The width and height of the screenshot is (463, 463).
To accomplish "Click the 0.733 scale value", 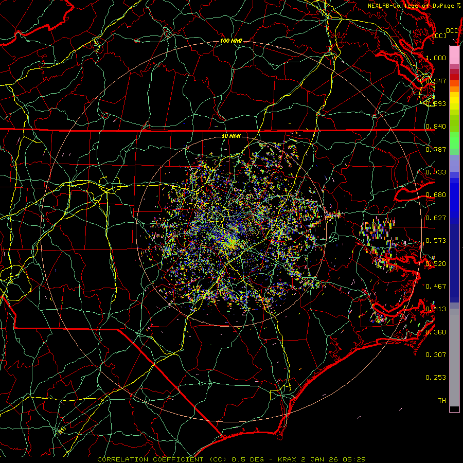I will (x=436, y=172).
